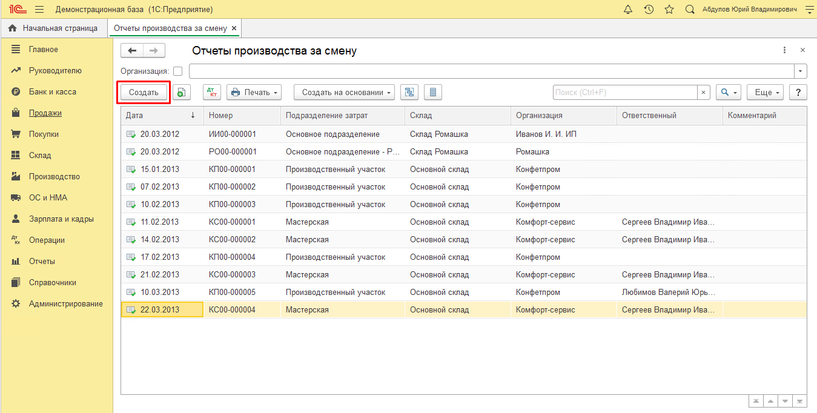Click the Создать button
This screenshot has height=413, width=817.
[x=144, y=92]
